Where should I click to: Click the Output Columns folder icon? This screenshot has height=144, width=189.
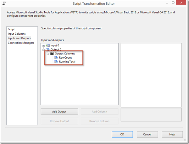pos(52,53)
